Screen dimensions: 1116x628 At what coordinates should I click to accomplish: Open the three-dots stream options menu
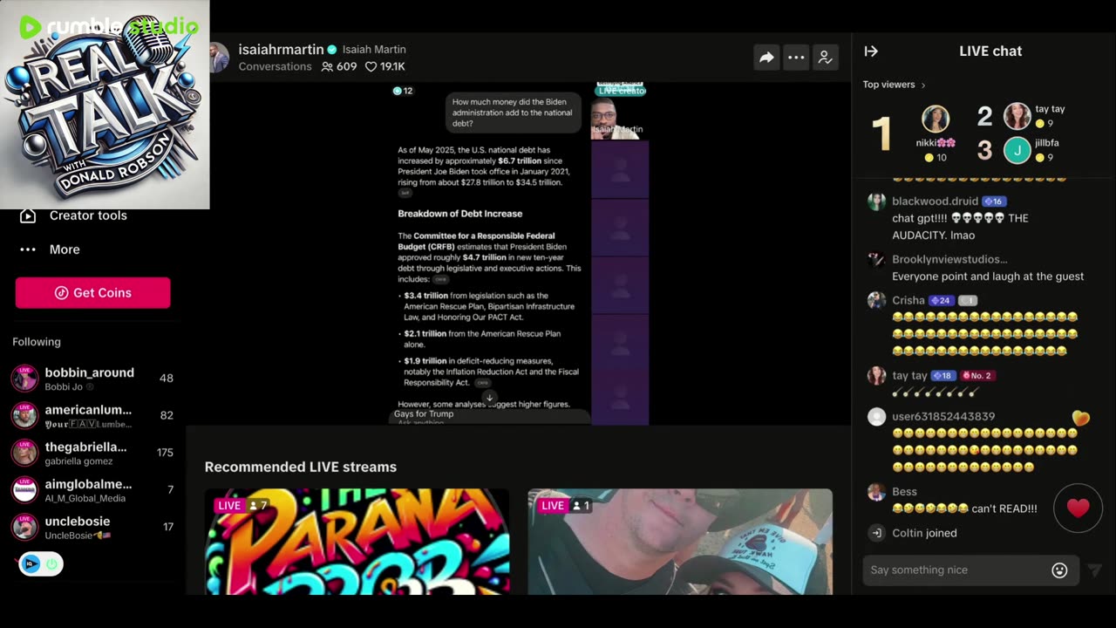[796, 58]
